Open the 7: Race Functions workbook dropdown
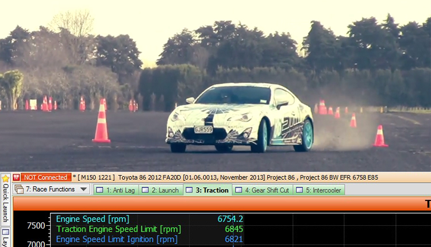This screenshot has height=247, width=431. (84, 190)
